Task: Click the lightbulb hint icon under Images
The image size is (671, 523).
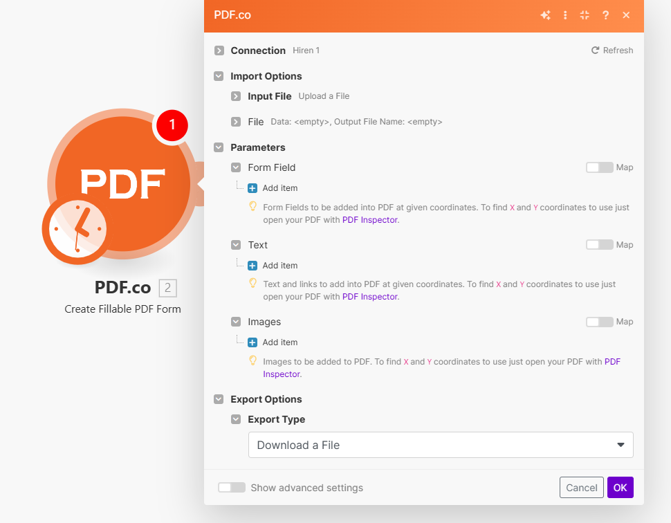Action: tap(253, 361)
